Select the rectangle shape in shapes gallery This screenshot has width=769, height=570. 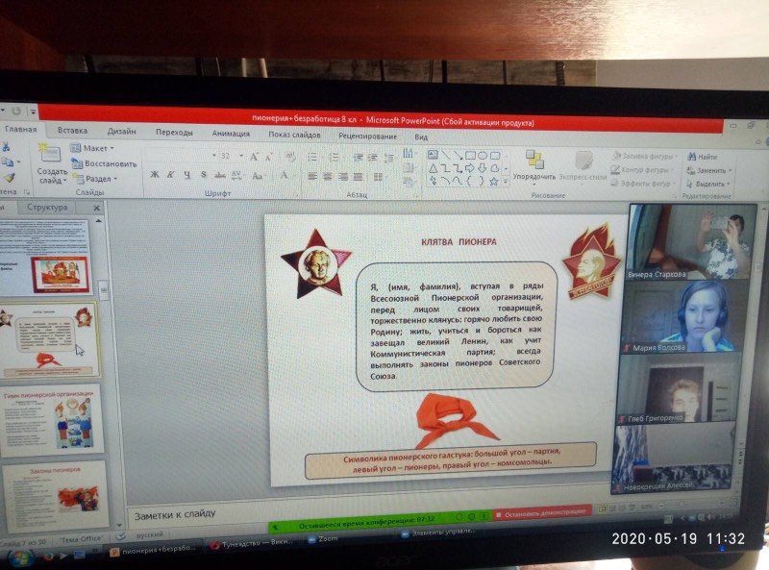coord(469,155)
